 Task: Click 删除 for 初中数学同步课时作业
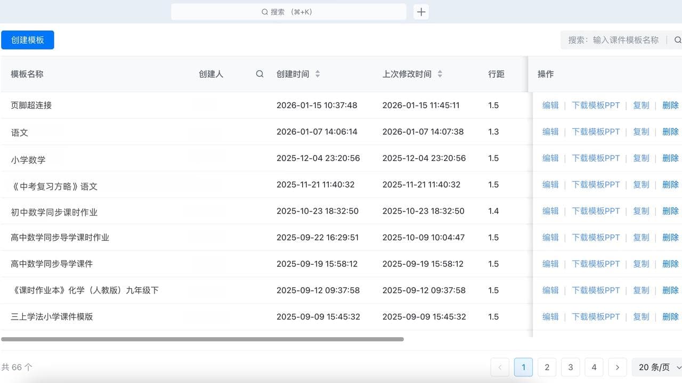[x=670, y=210]
